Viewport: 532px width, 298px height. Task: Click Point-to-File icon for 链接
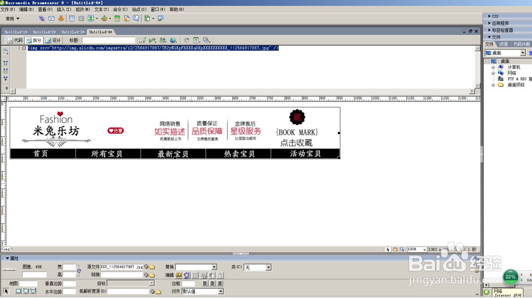(146, 275)
